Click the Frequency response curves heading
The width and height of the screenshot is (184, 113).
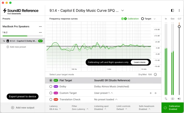64,19
